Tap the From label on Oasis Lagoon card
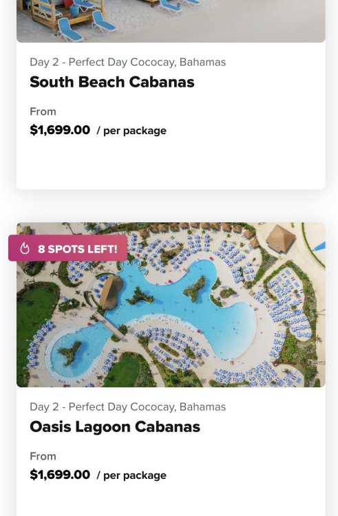Image resolution: width=338 pixels, height=516 pixels. point(43,456)
